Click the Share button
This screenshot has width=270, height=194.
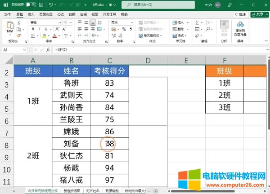pos(259,14)
